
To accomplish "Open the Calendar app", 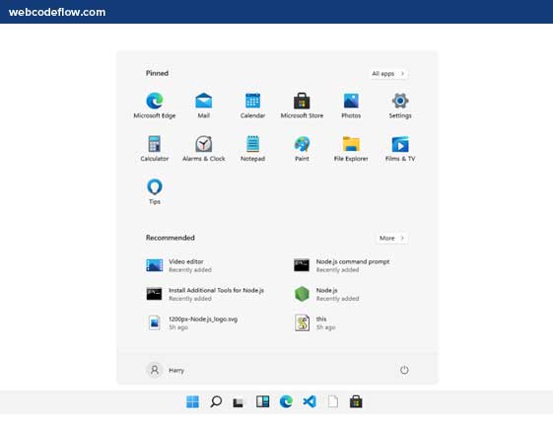I will click(x=252, y=106).
